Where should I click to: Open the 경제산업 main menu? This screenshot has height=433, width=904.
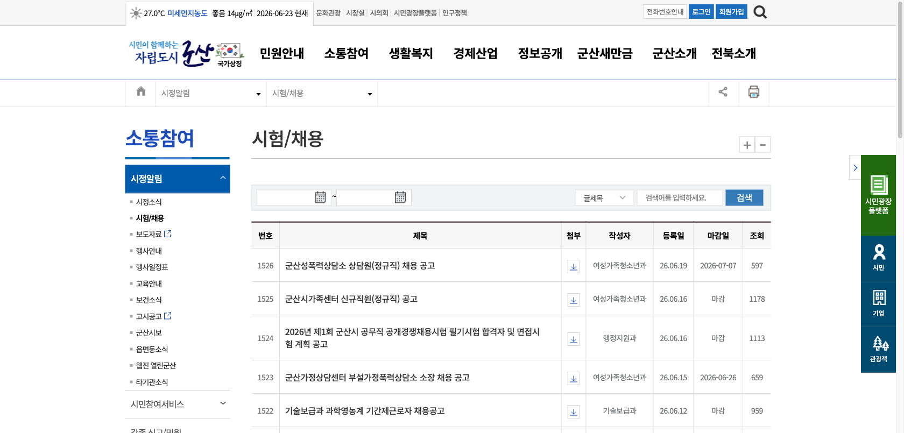pos(476,53)
